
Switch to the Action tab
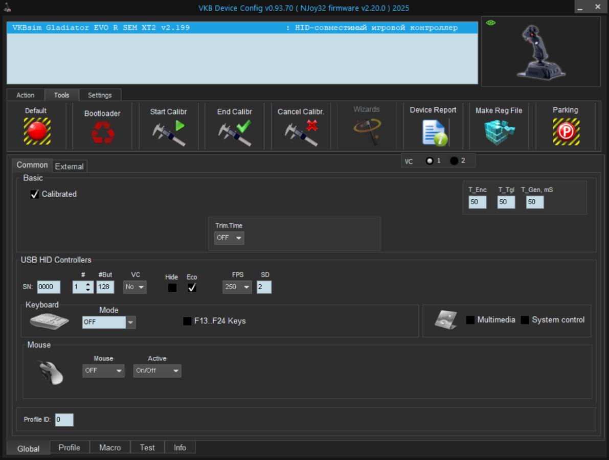coord(25,95)
